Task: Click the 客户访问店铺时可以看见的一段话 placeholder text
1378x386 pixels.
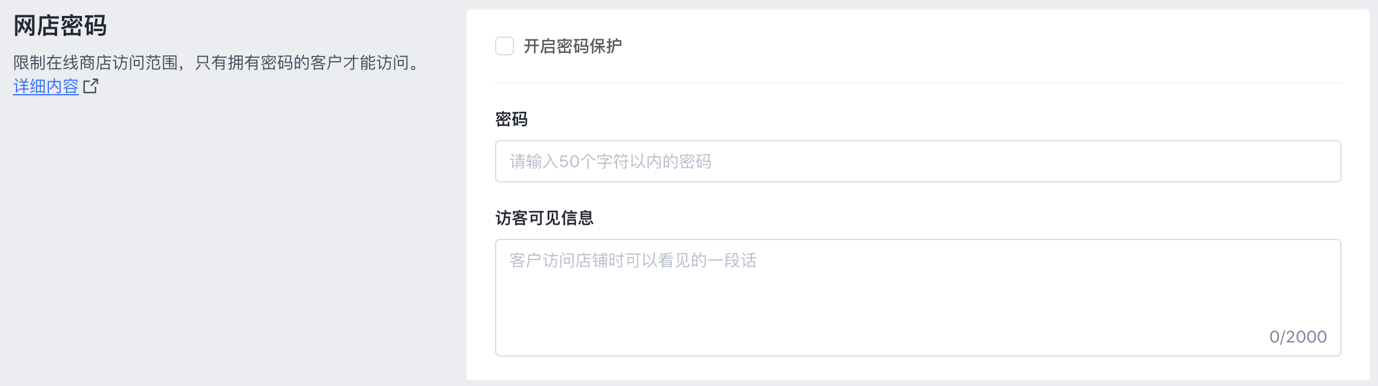Action: [632, 260]
